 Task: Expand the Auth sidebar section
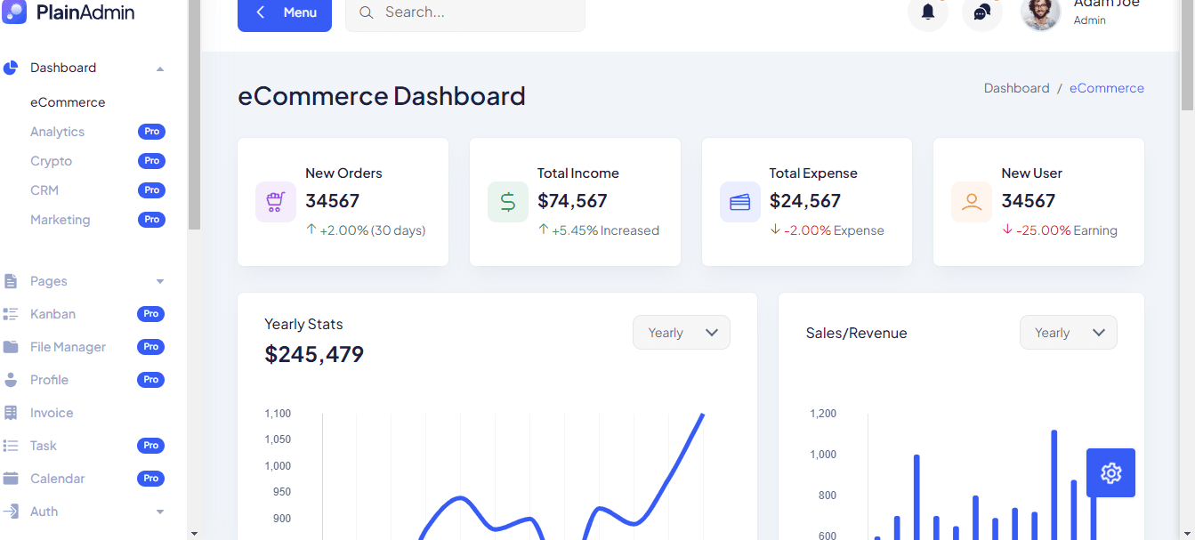160,511
